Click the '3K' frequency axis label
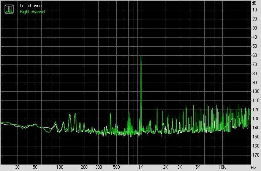261x171 pixels. pos(180,167)
